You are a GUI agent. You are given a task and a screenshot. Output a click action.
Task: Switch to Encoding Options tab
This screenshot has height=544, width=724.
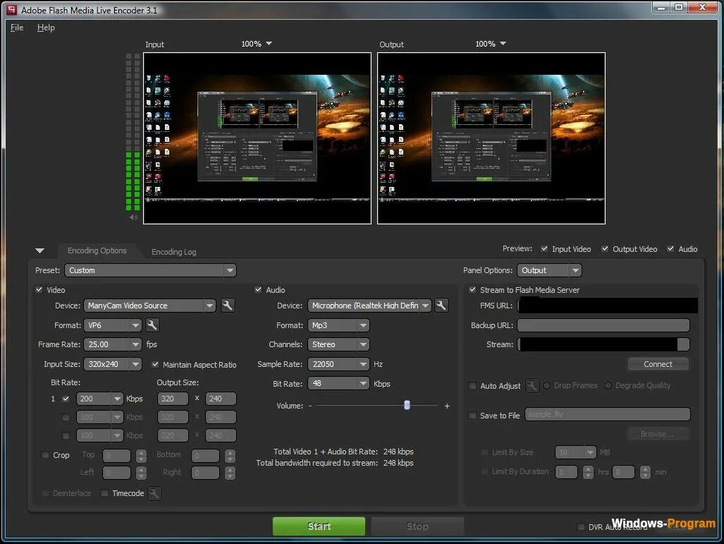(x=97, y=250)
